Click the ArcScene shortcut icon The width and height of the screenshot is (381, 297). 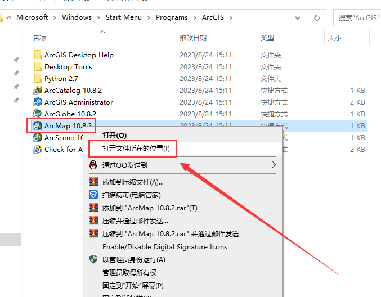[x=38, y=137]
